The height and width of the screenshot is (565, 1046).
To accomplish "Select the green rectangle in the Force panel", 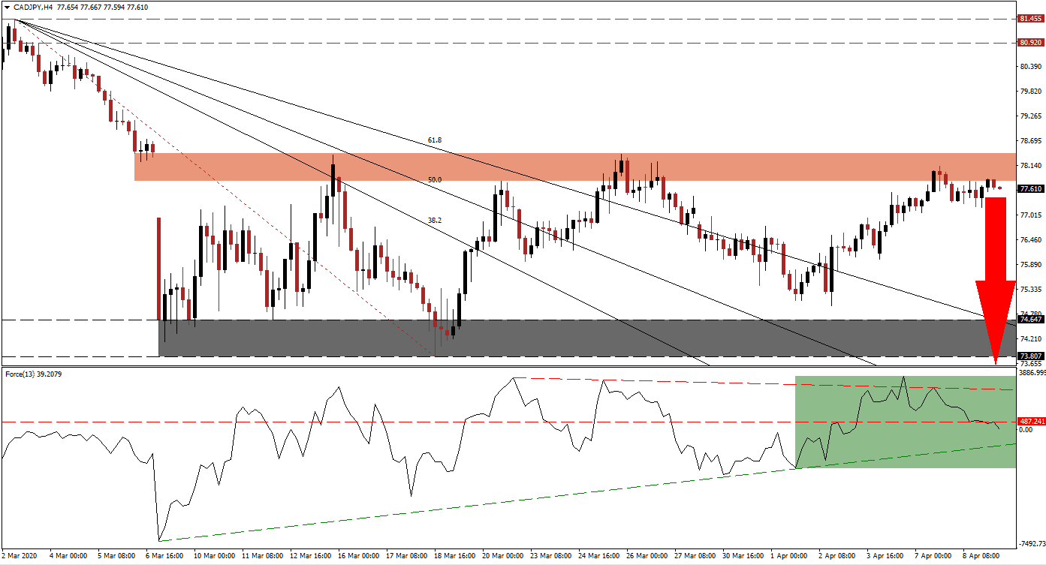I will [905, 422].
